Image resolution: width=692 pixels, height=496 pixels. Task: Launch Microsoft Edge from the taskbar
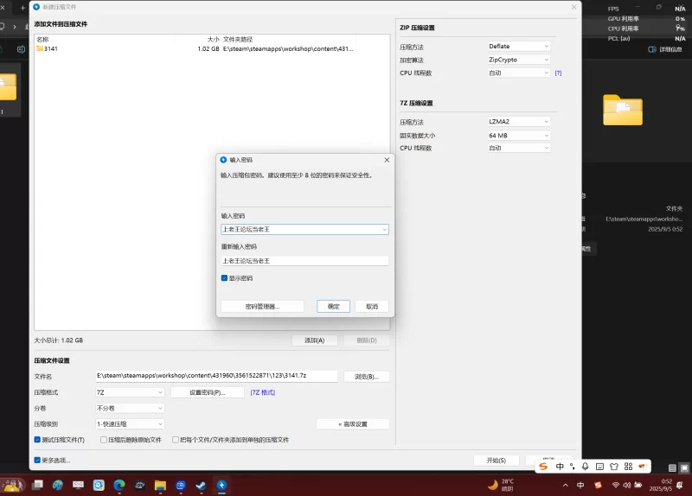pyautogui.click(x=119, y=486)
